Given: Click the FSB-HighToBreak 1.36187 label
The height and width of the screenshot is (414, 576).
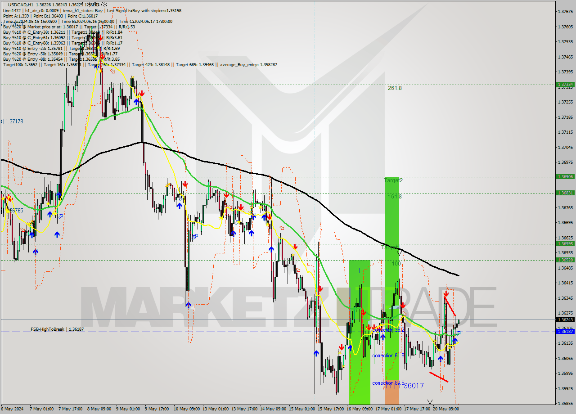Looking at the screenshot, I should point(57,329).
